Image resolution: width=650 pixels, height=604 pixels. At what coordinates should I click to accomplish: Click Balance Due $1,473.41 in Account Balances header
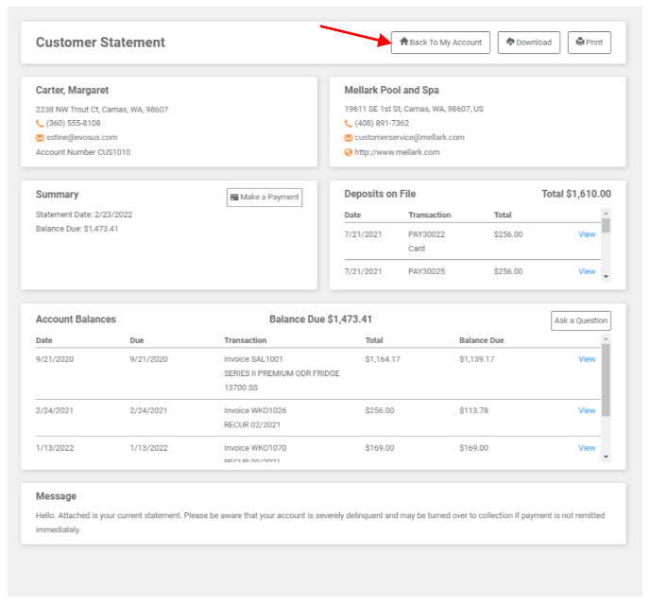pyautogui.click(x=320, y=319)
